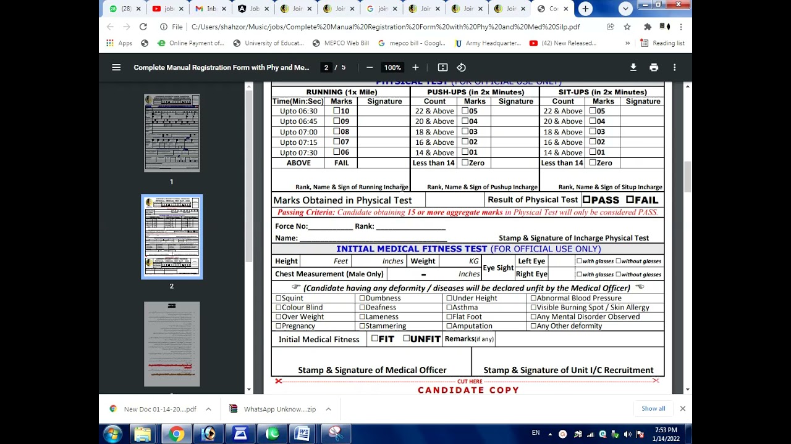Open University of Education bookmark
The height and width of the screenshot is (444, 791).
[268, 43]
